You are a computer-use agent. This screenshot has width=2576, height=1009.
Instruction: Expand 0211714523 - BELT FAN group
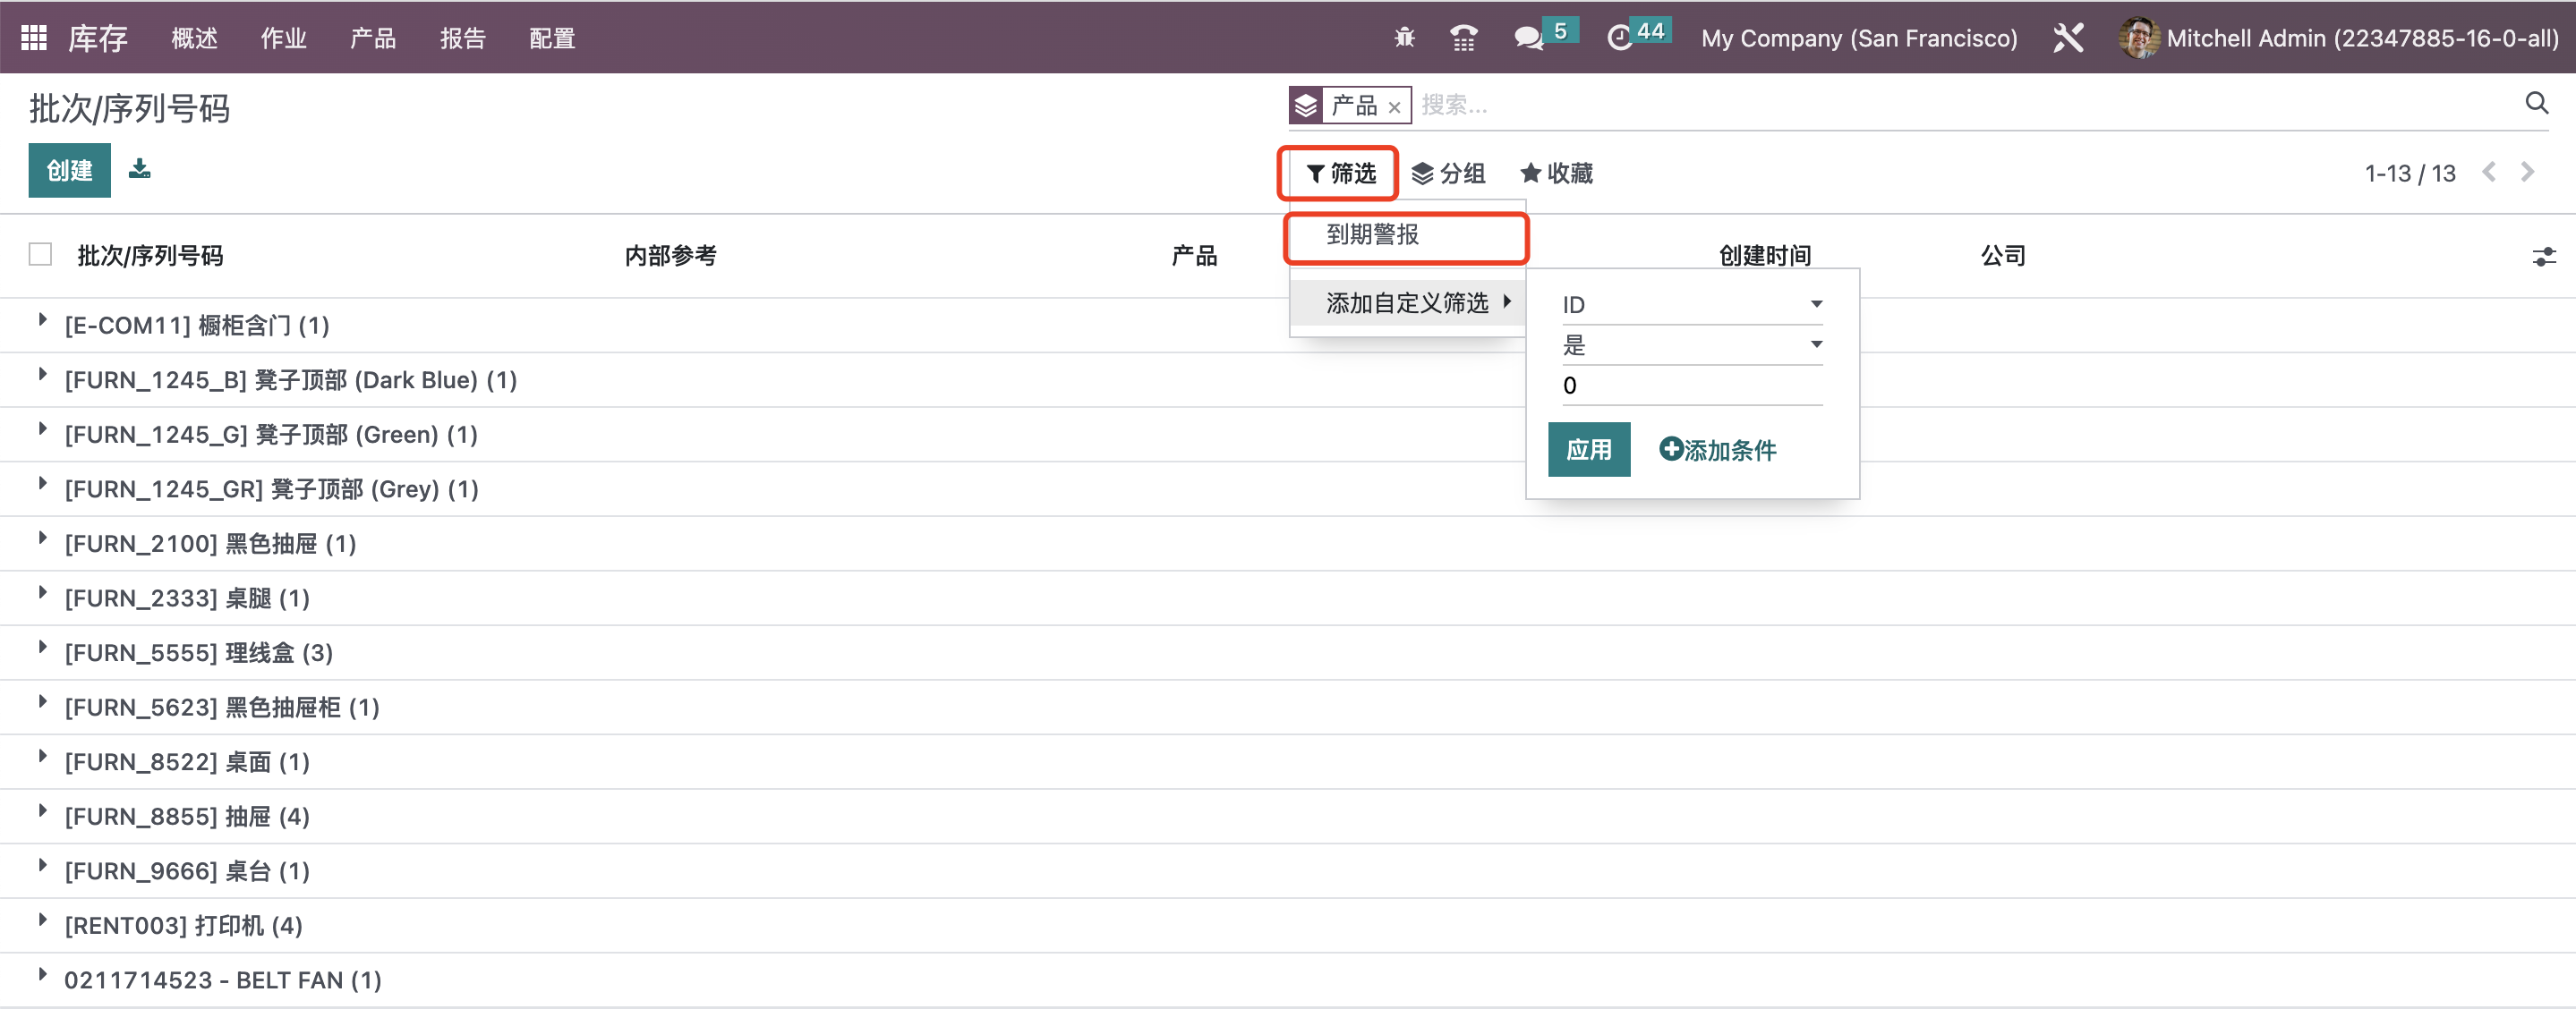click(42, 975)
